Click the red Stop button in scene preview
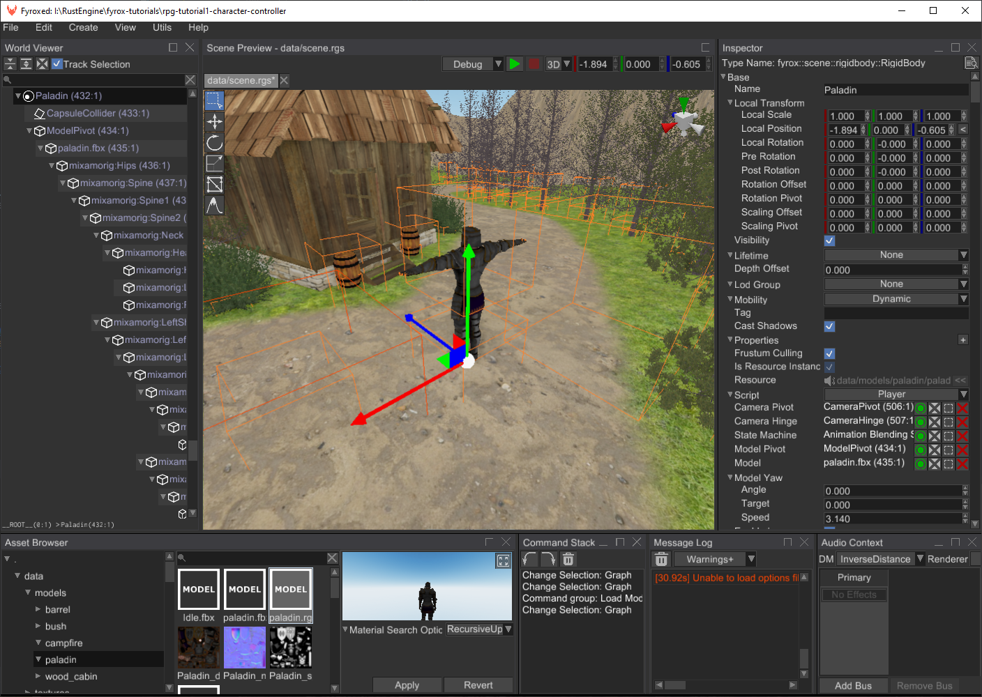982x697 pixels. 534,64
